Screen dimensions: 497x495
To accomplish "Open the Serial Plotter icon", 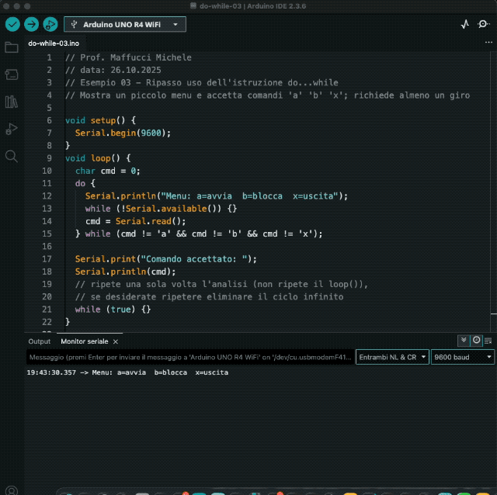I will [x=465, y=24].
